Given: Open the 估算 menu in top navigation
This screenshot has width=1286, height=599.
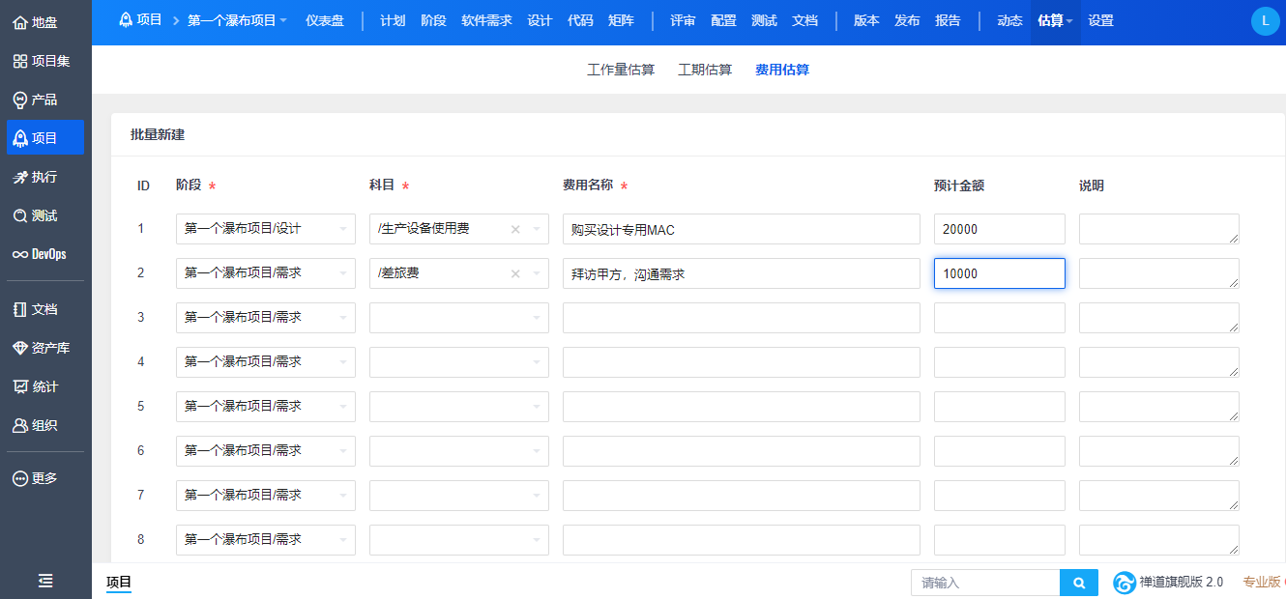Looking at the screenshot, I should [x=1055, y=20].
